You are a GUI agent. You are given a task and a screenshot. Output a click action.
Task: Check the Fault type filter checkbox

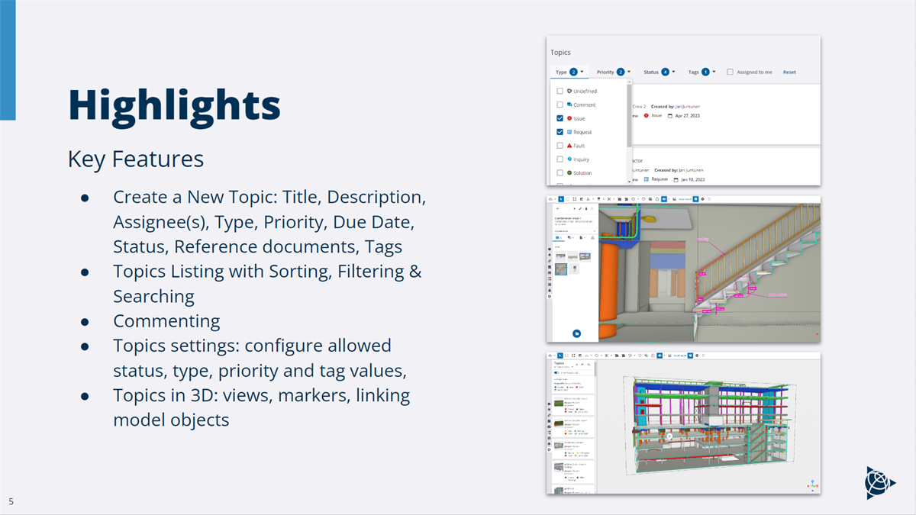tap(560, 146)
